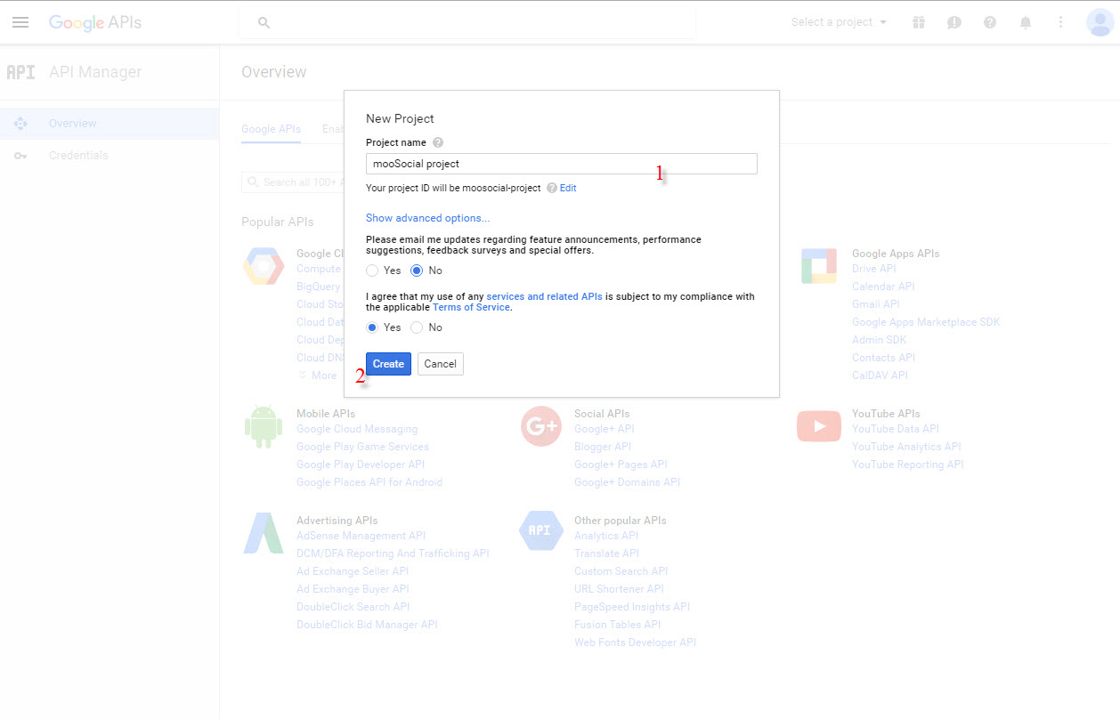Click the Android Mobile APIs icon
This screenshot has width=1120, height=719.
263,426
